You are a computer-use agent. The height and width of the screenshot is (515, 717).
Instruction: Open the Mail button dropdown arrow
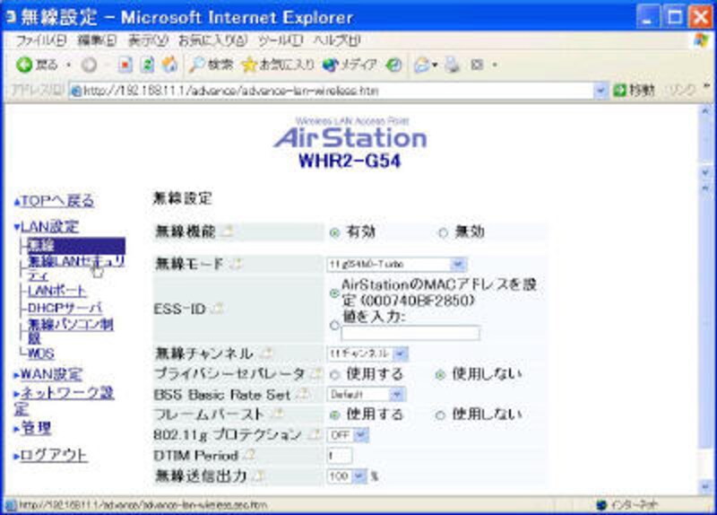(x=434, y=65)
